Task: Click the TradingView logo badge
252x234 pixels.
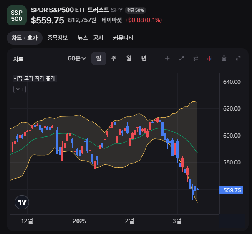Action: (x=22, y=202)
